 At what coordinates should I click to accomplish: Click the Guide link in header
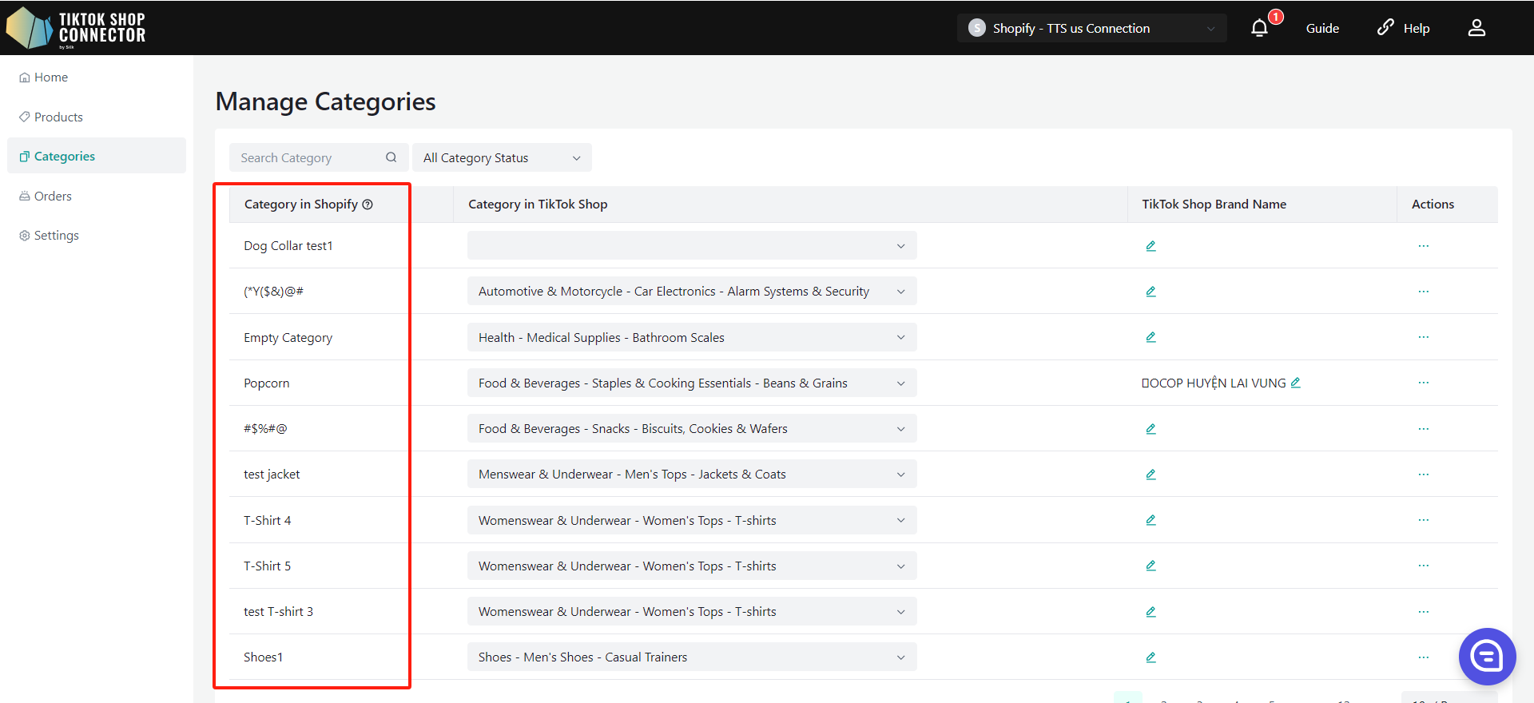[x=1322, y=28]
